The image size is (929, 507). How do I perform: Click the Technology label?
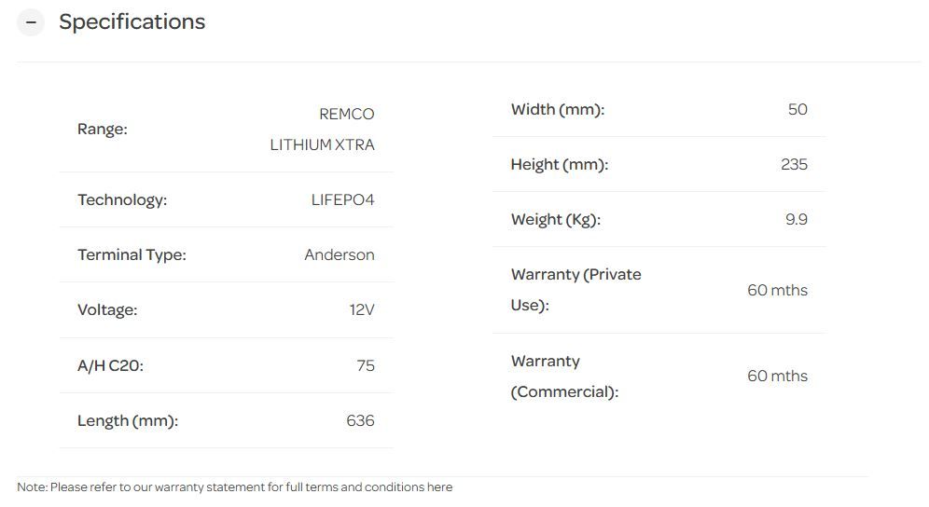[122, 200]
